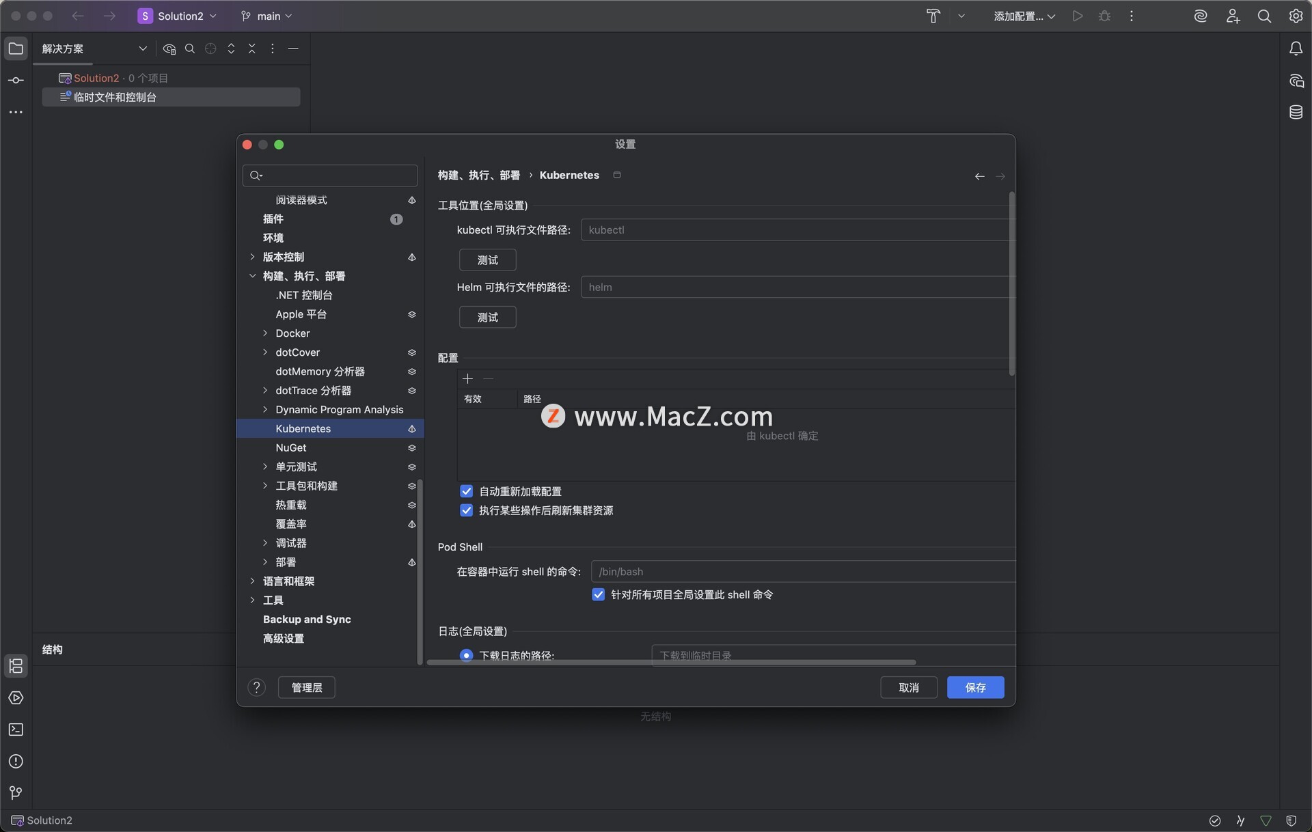Select Kubernetes settings page

click(x=330, y=428)
